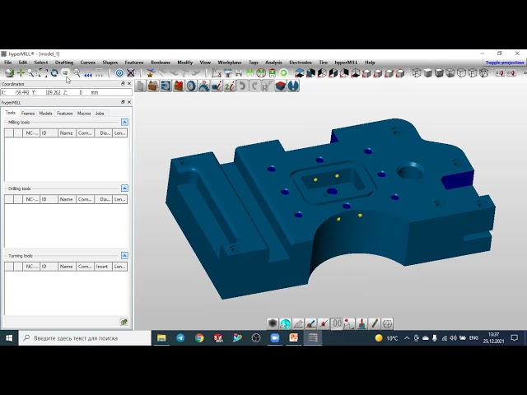Click the wireframe cube display icon
The width and height of the screenshot is (527, 395).
coord(417,73)
